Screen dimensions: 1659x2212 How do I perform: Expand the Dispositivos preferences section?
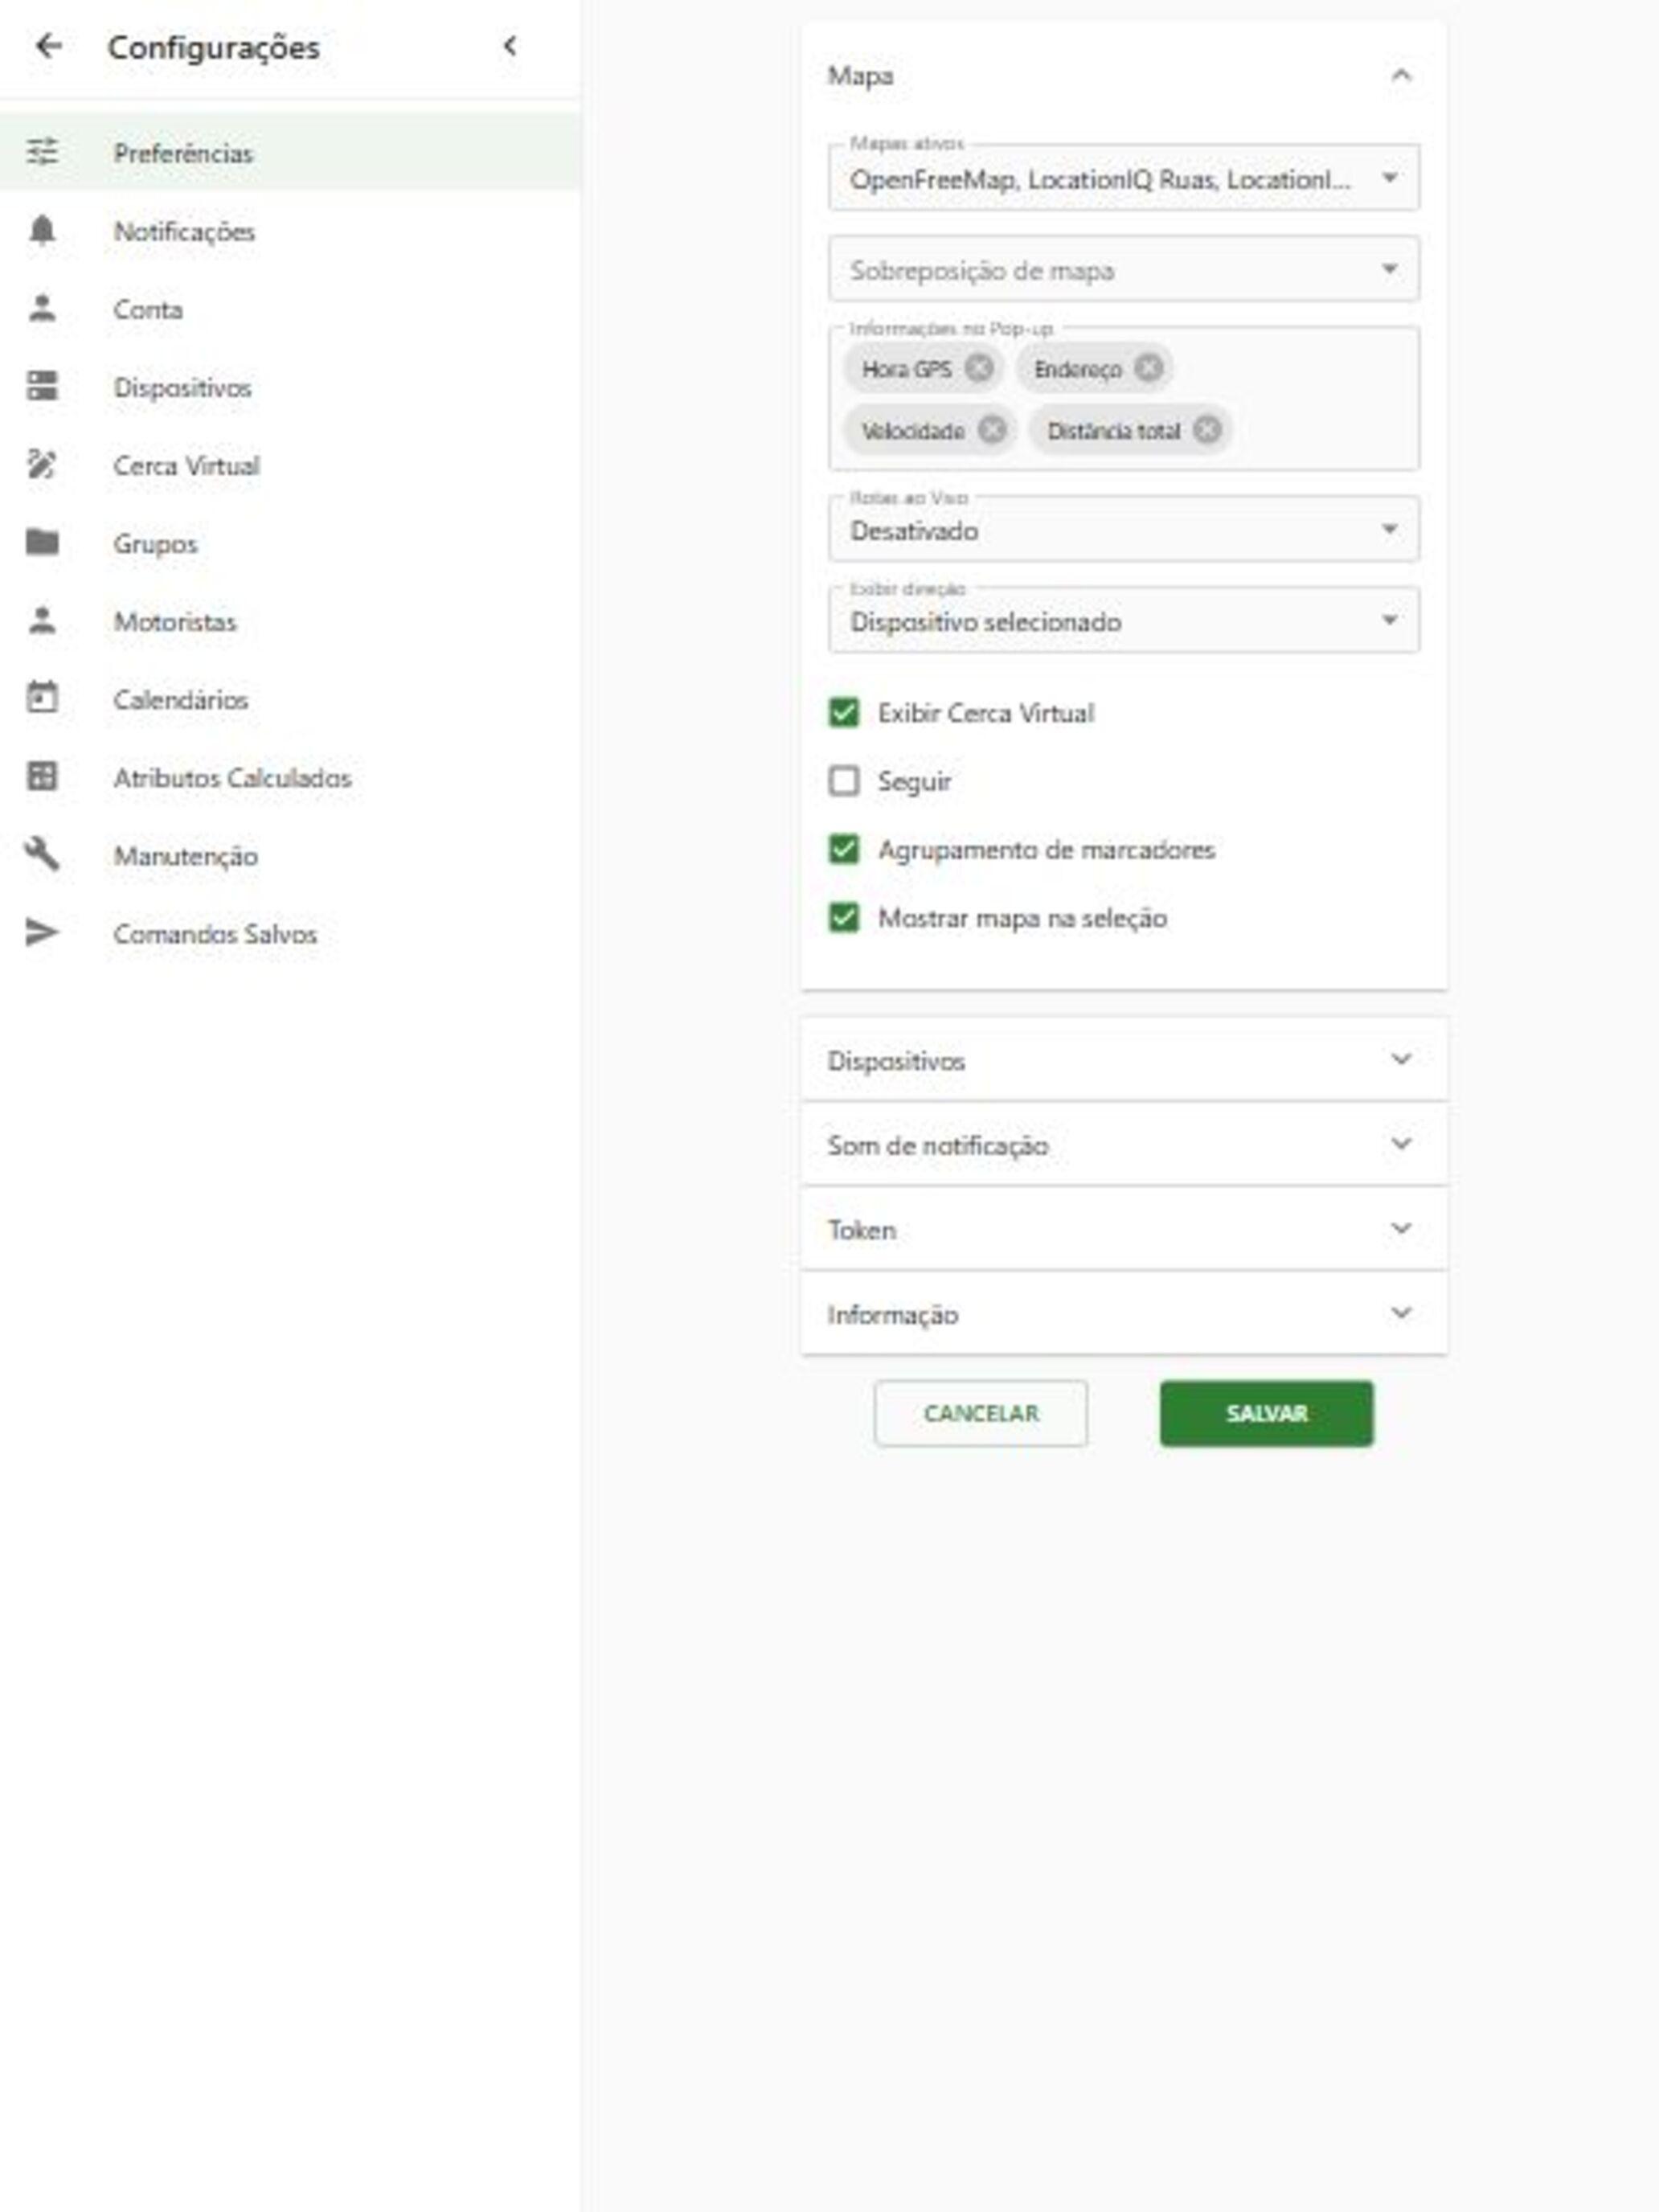click(1123, 1059)
